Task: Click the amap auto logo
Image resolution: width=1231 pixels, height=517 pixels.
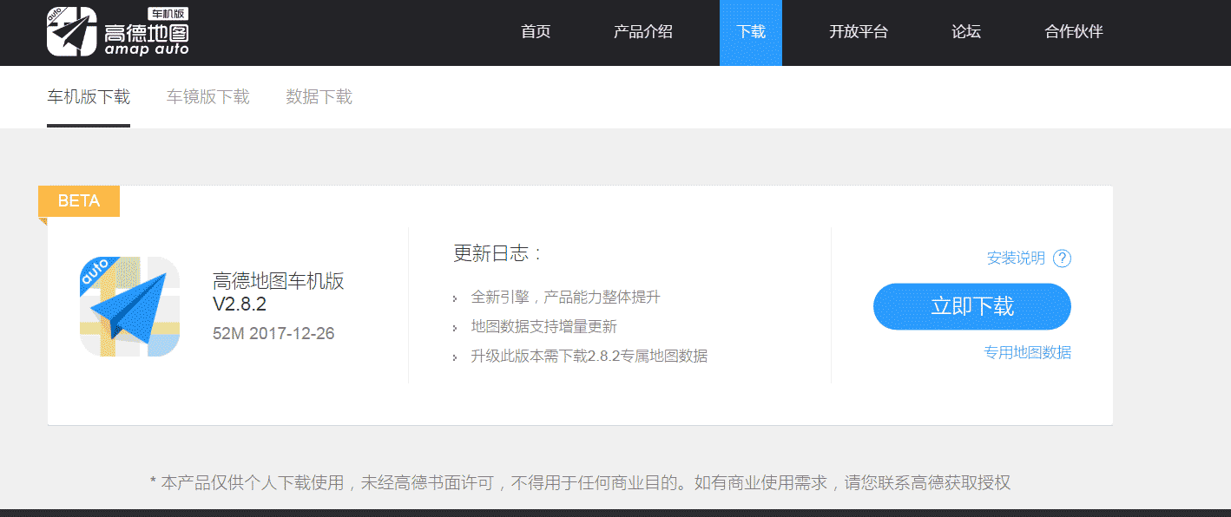Action: [x=117, y=32]
